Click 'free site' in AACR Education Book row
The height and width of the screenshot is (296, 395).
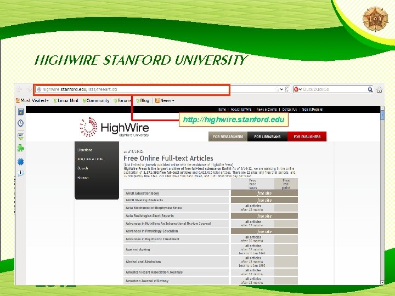click(264, 193)
